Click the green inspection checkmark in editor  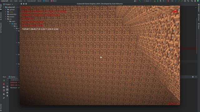coord(196,7)
